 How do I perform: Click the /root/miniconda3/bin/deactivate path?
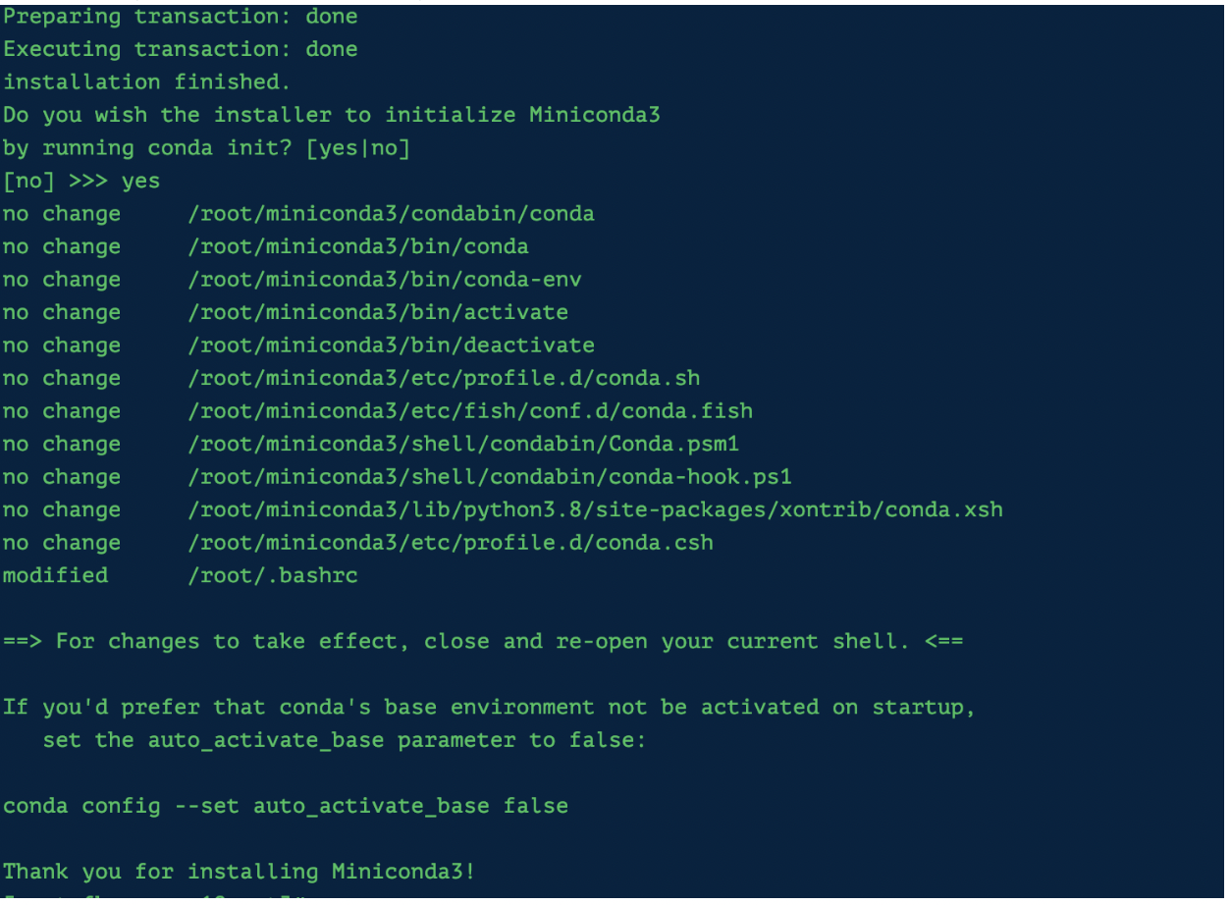391,346
